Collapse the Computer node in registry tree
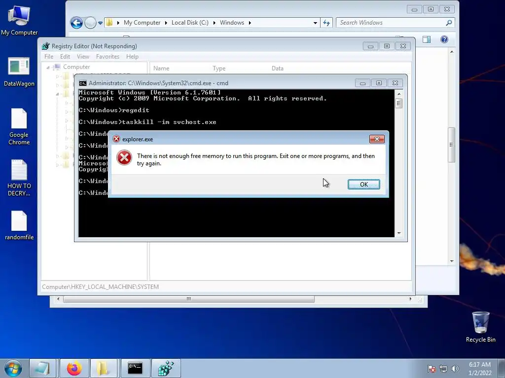Viewport: 505px width, 378px height. pyautogui.click(x=48, y=67)
